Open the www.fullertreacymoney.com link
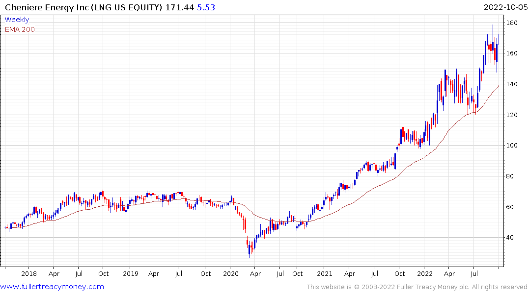The height and width of the screenshot is (294, 528). click(x=52, y=287)
